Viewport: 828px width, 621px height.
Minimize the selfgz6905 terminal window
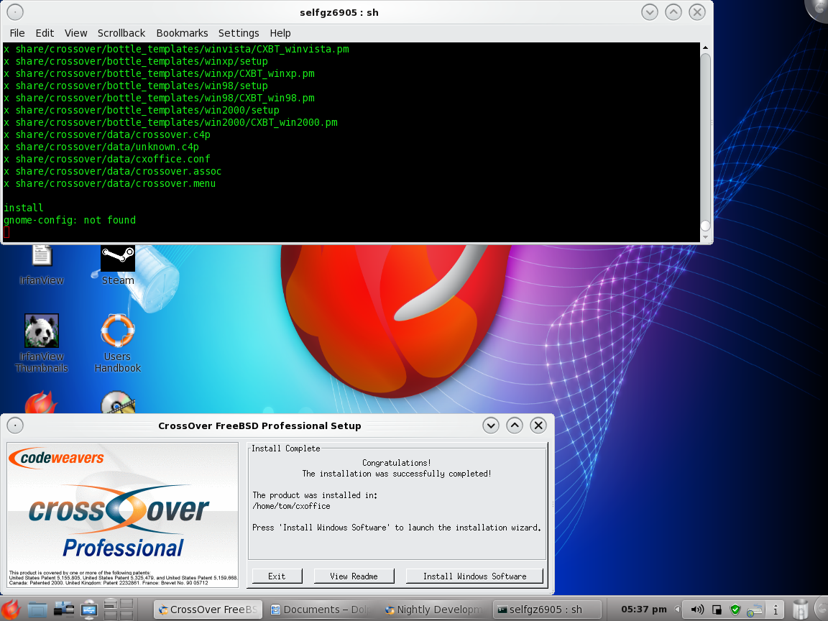point(649,11)
